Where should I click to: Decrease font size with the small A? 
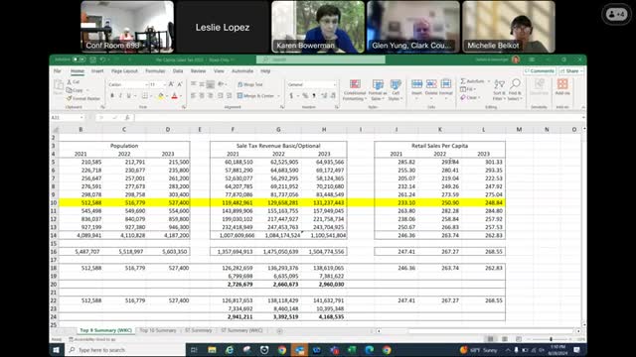[180, 84]
